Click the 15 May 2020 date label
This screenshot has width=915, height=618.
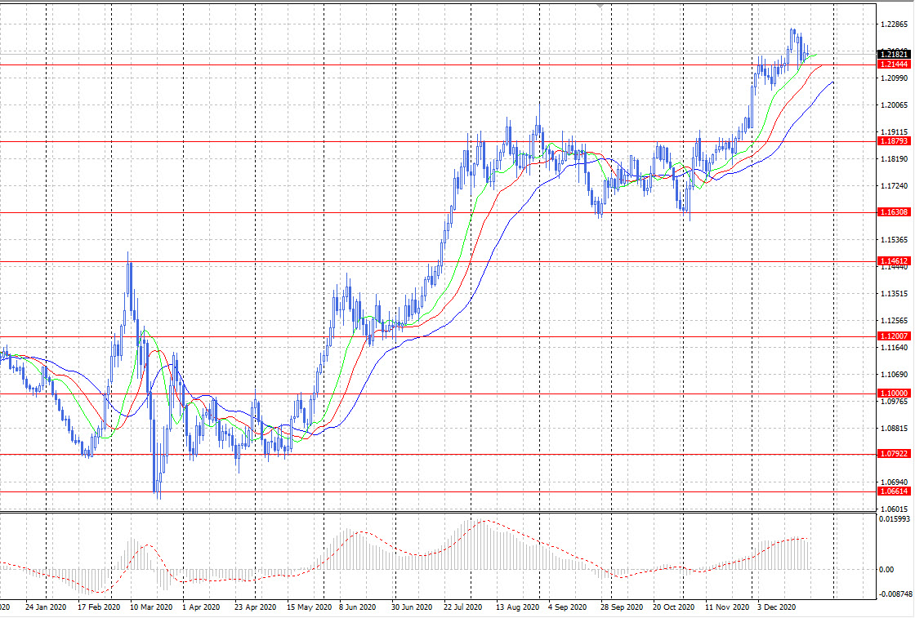click(x=310, y=607)
